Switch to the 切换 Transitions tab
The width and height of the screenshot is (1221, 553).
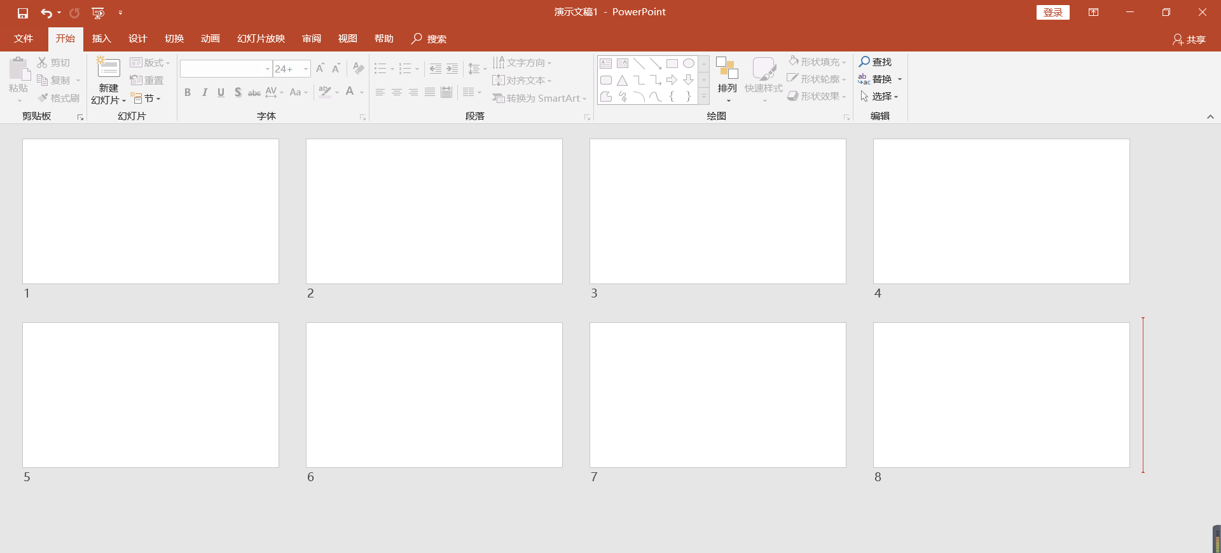(x=174, y=39)
